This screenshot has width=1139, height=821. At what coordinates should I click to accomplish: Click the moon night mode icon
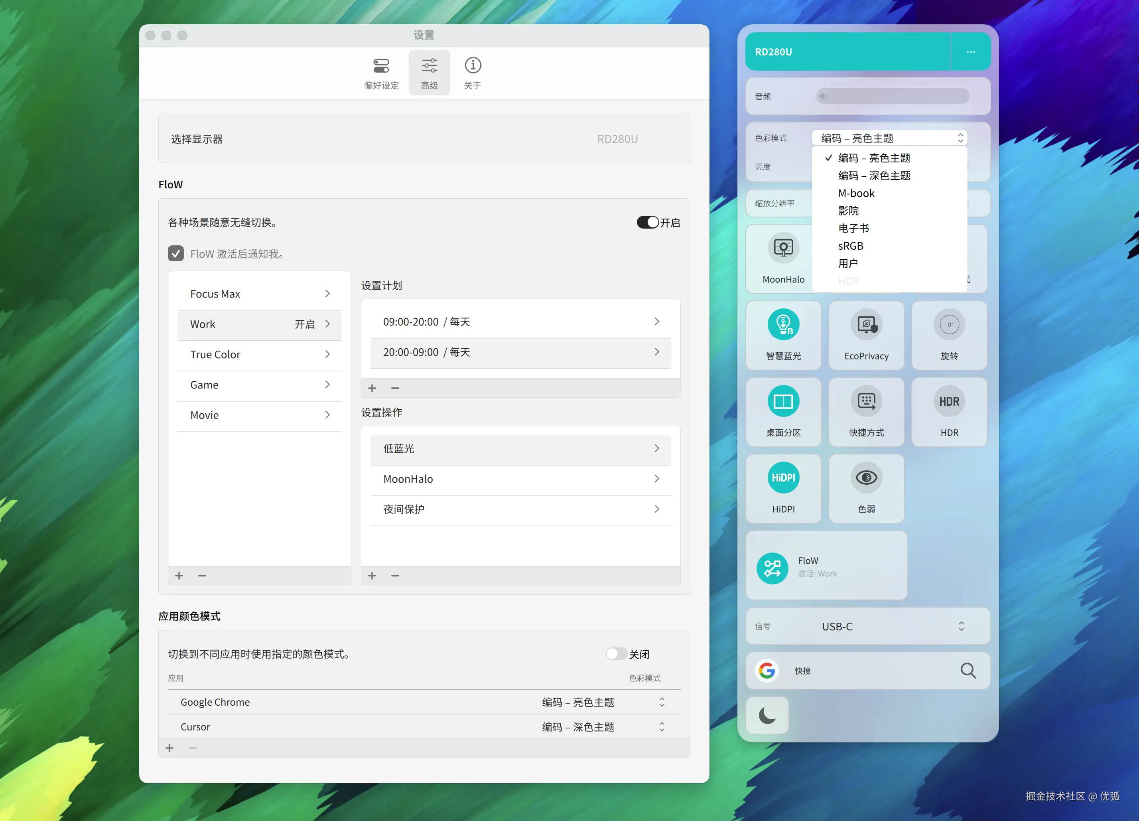[x=767, y=715]
